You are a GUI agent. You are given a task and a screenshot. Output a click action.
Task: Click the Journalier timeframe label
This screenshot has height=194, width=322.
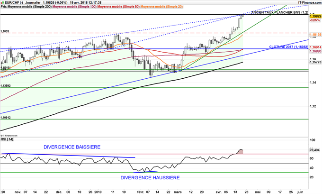pyautogui.click(x=33, y=2)
